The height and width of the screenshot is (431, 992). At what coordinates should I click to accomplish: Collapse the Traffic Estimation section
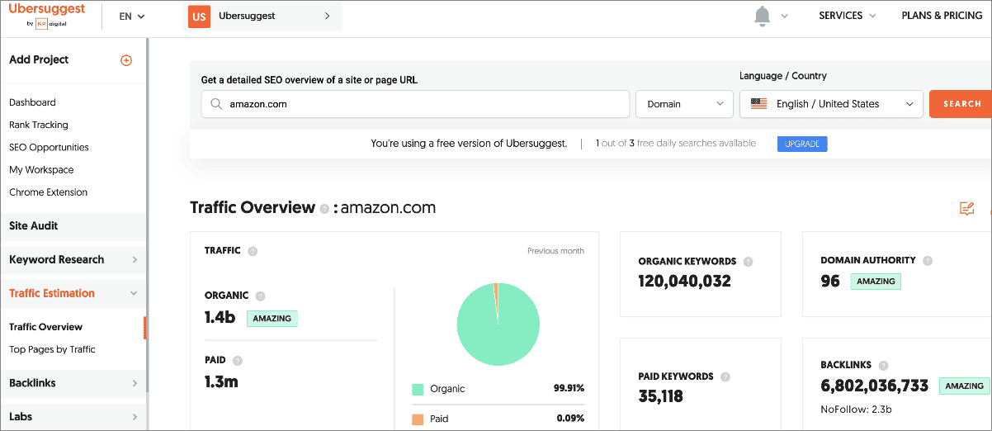point(73,293)
